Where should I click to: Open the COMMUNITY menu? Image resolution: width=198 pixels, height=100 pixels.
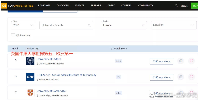tap(146, 6)
